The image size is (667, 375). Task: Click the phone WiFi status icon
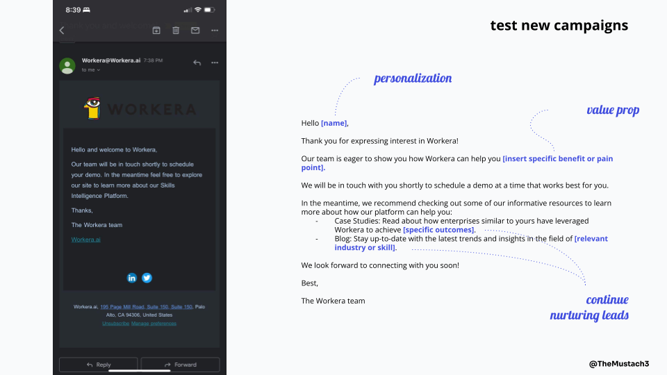click(x=198, y=10)
